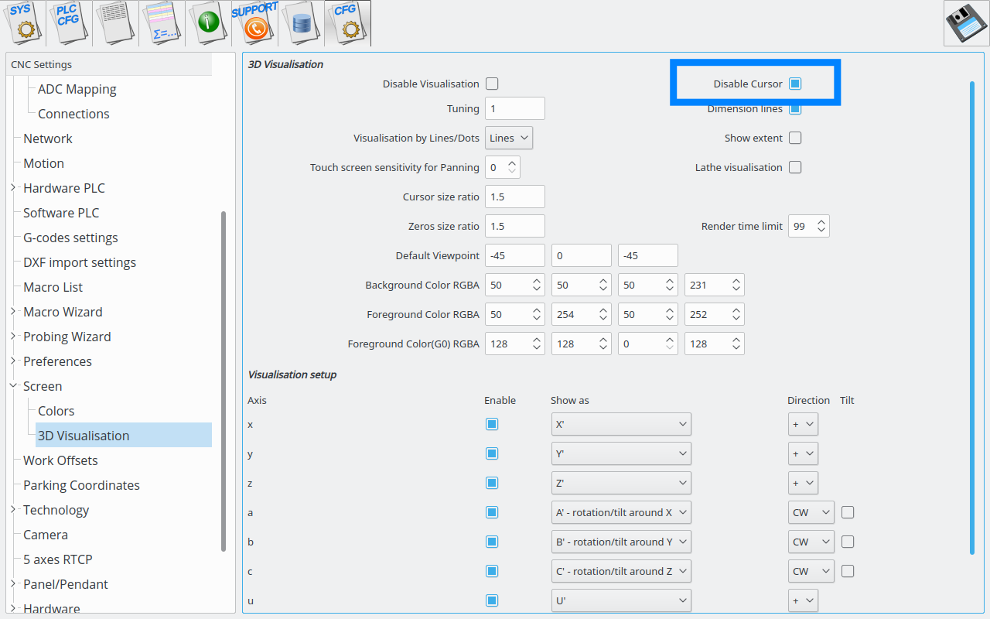Image resolution: width=990 pixels, height=619 pixels.
Task: Enable the Disable Visualisation checkbox
Action: 492,84
